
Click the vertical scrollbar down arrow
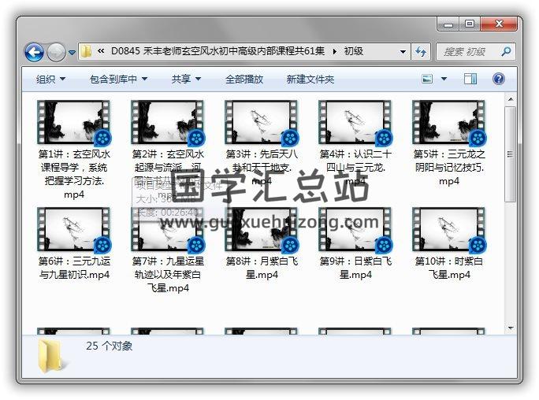(510, 328)
